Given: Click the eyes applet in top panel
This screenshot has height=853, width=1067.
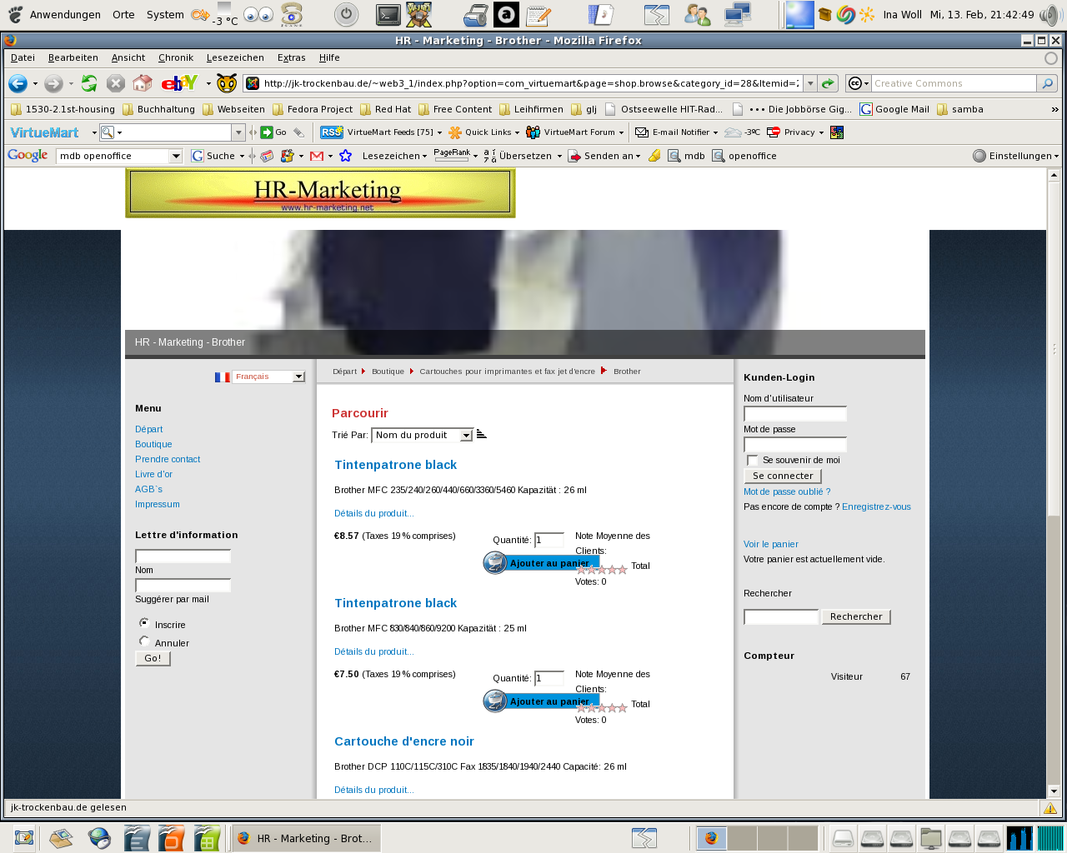Looking at the screenshot, I should 258,14.
